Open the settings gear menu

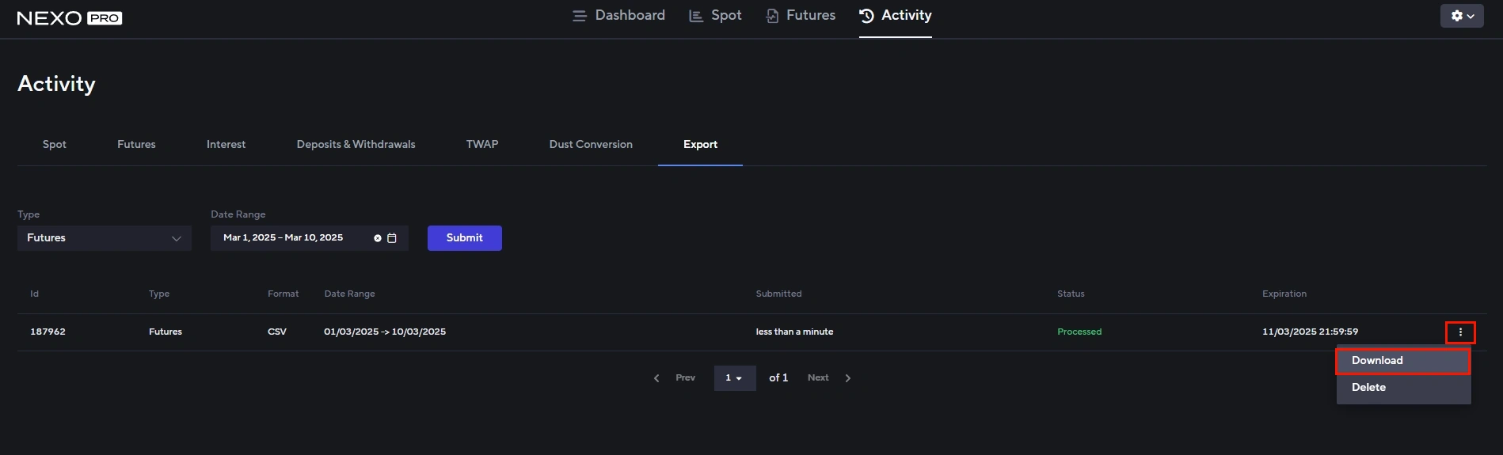pos(1461,16)
